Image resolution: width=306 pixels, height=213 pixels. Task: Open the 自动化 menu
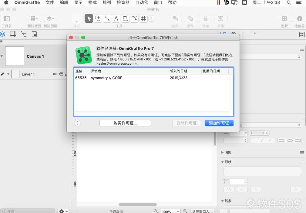[x=142, y=2]
